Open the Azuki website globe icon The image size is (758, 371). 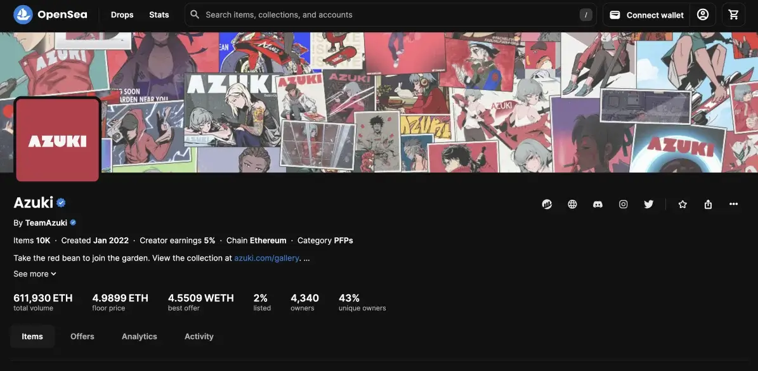[572, 204]
